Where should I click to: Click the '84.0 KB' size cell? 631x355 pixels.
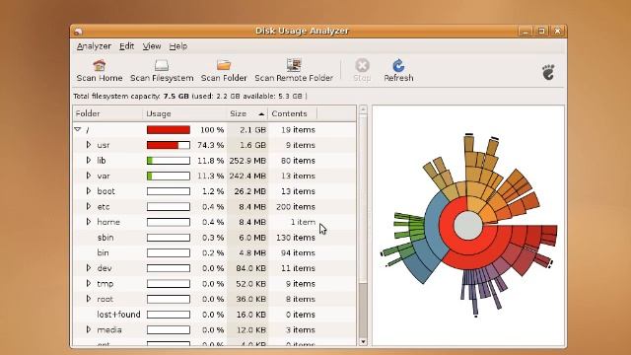point(250,268)
